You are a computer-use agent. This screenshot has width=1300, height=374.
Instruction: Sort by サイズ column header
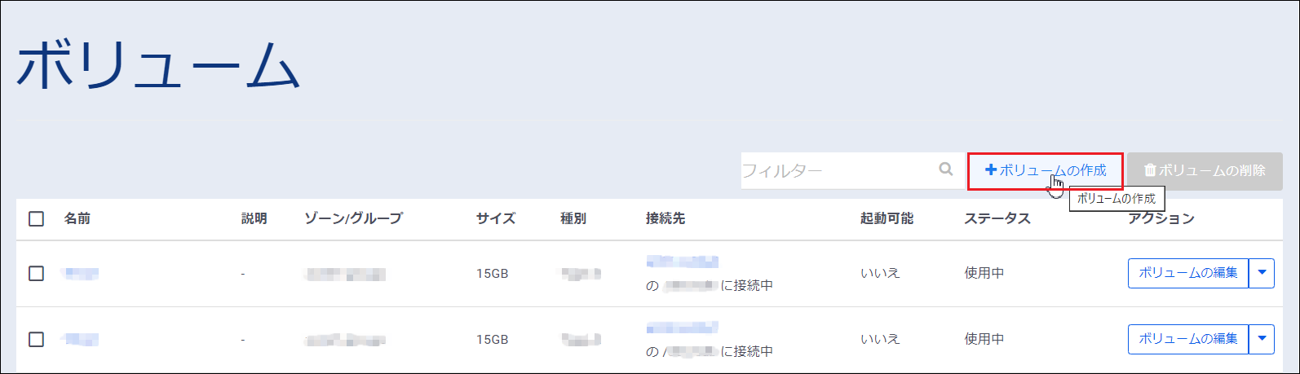496,218
